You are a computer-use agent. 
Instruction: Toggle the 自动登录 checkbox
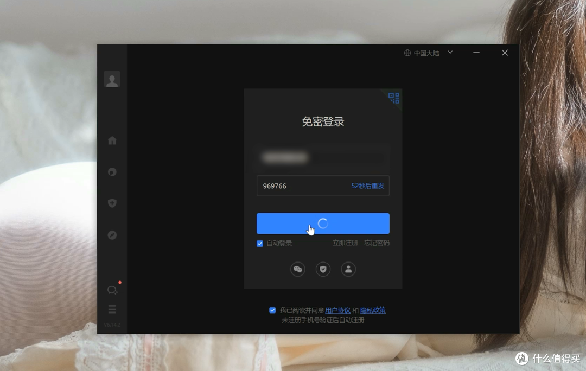(x=260, y=243)
